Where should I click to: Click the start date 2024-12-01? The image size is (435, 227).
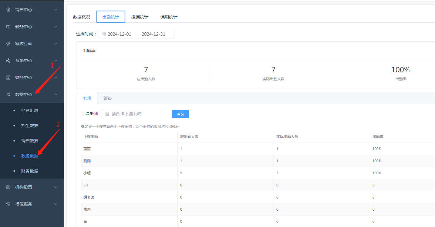pos(120,34)
